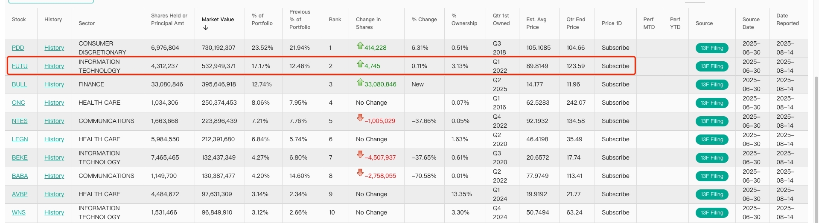The width and height of the screenshot is (819, 223).
Task: Click the green up arrow beside FUTU's 4,745
Action: coord(360,64)
